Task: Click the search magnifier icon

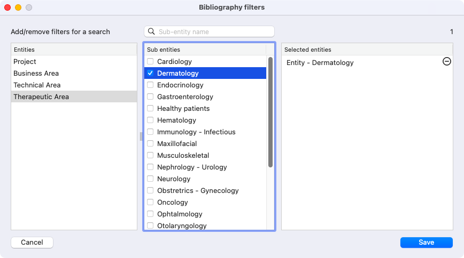Action: [151, 31]
